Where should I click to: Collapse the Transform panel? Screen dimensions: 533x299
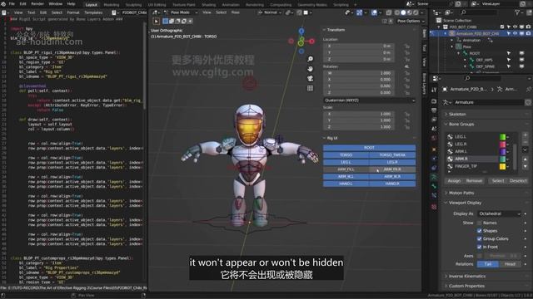click(336, 30)
